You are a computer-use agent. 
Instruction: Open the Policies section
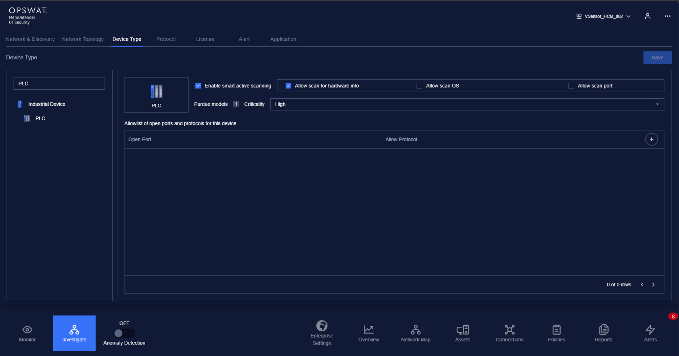pyautogui.click(x=556, y=333)
